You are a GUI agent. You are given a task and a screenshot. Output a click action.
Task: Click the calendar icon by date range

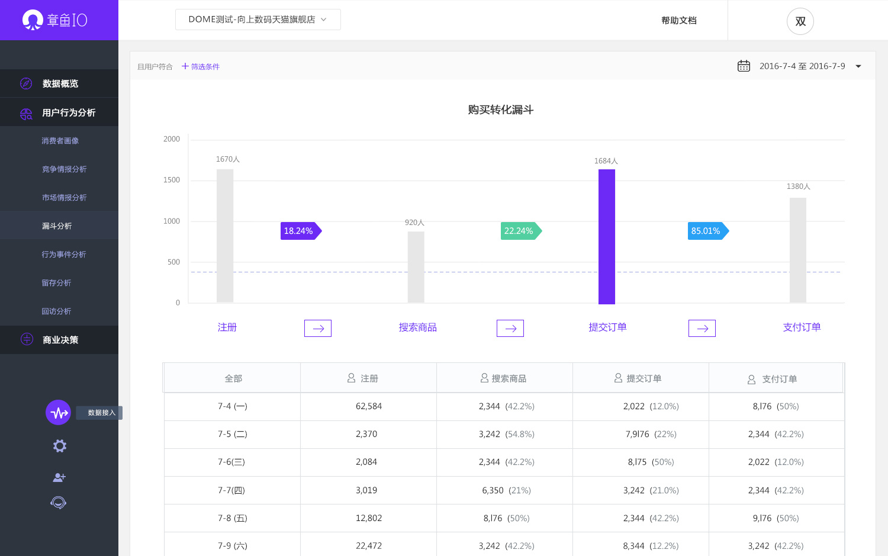(744, 66)
